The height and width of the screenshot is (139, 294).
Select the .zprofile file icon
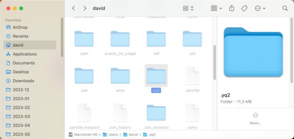click(x=192, y=76)
